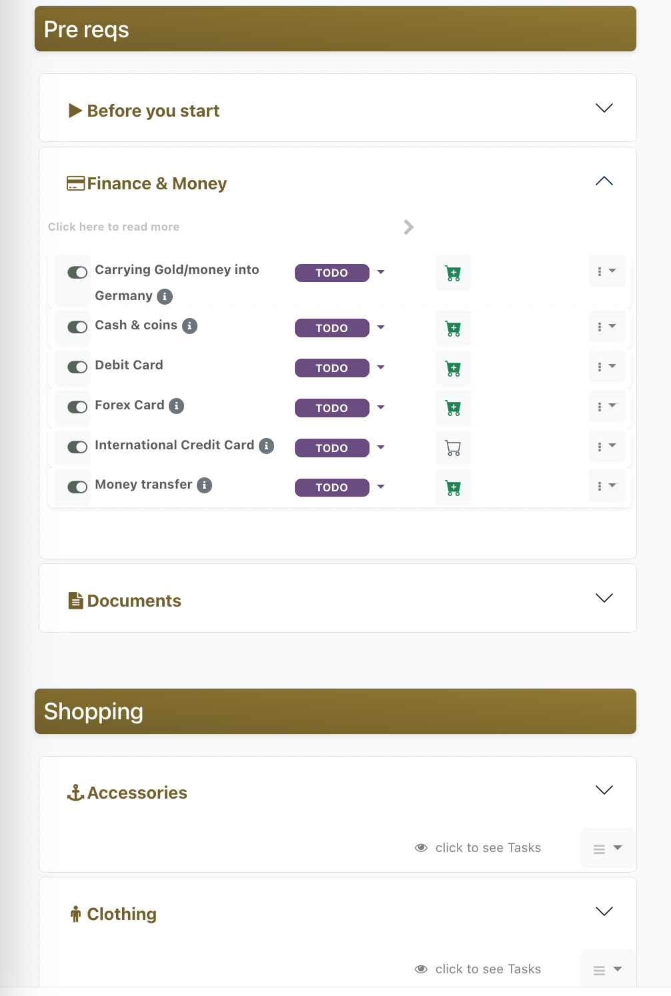Image resolution: width=671 pixels, height=996 pixels.
Task: Click the green cart icon for Cash & coins
Action: click(453, 328)
